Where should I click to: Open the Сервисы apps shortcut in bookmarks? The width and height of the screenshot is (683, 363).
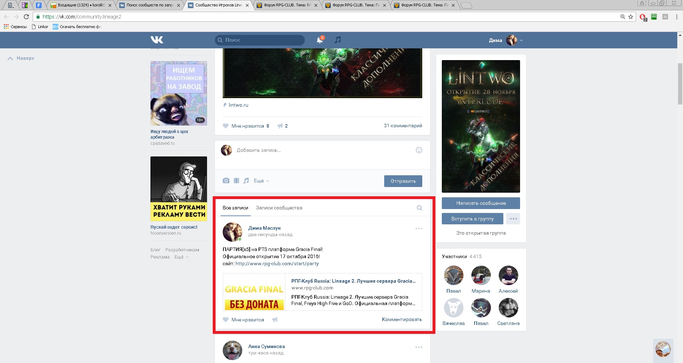(15, 27)
